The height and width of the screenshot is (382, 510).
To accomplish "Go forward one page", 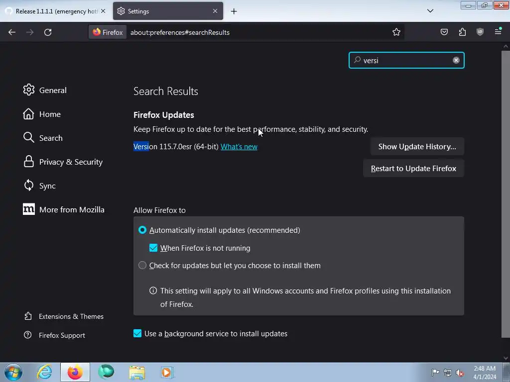I will click(x=30, y=32).
